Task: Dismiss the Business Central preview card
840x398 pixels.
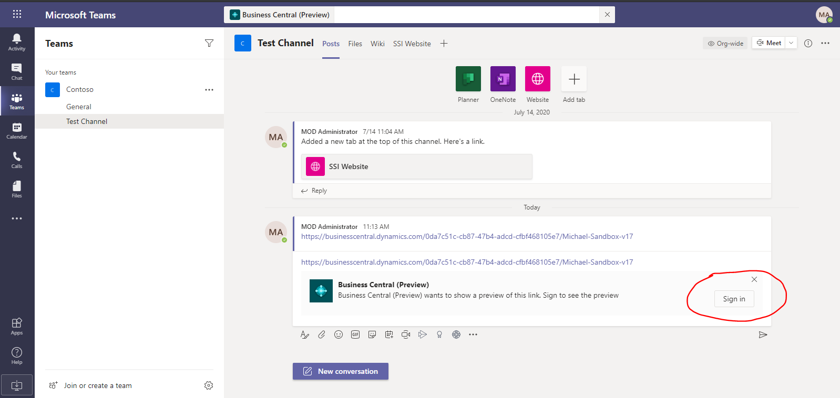Action: (754, 279)
